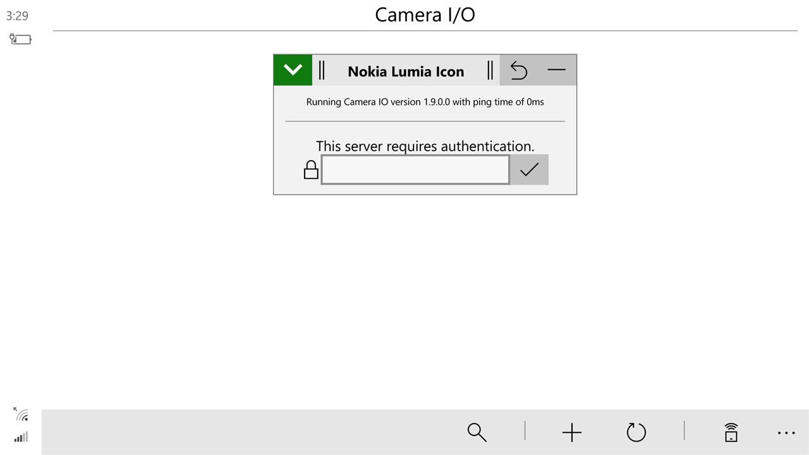809x455 pixels.
Task: Click the battery charging indicator
Action: click(x=20, y=39)
